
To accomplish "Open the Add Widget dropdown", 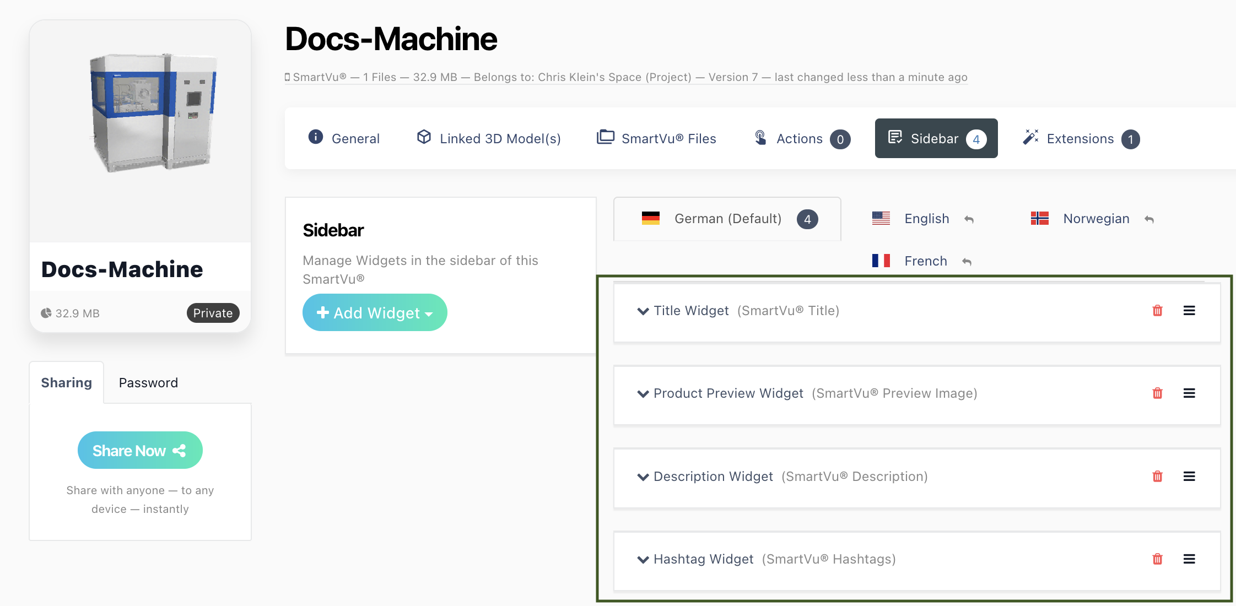I will tap(375, 312).
